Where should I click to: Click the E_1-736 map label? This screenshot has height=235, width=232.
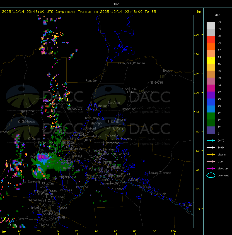tap(157, 83)
